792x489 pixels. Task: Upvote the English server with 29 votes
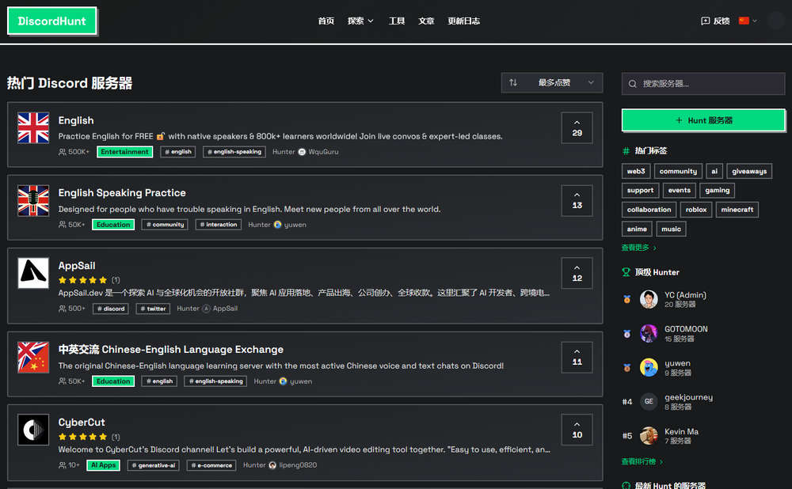point(577,127)
